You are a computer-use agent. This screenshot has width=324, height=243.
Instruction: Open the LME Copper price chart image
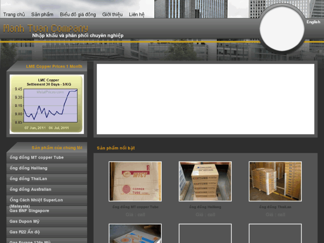[47, 104]
